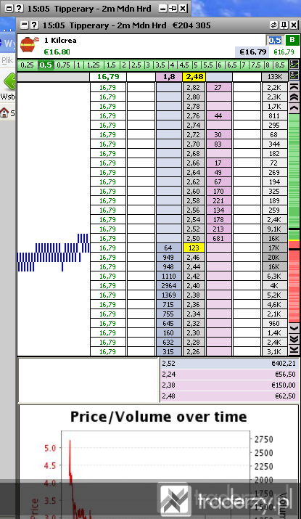The image size is (301, 519).
Task: Open Plik menu in background window
Action: tap(7, 60)
